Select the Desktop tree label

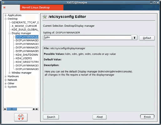[x=13, y=19]
